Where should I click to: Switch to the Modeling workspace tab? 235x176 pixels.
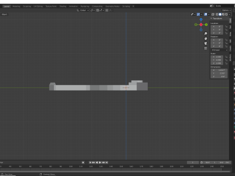coord(16,6)
